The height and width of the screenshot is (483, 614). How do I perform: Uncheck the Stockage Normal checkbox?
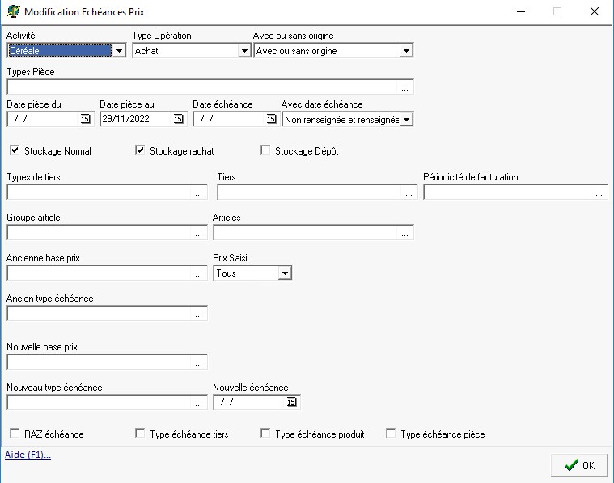click(x=15, y=150)
